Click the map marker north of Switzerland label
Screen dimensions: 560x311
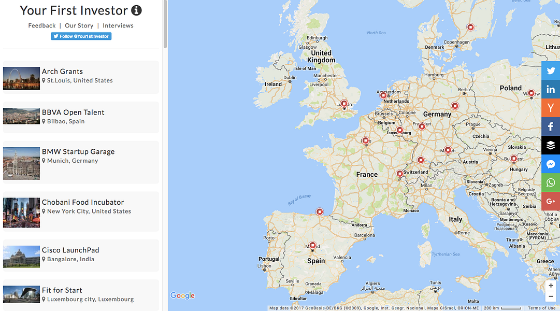(x=421, y=160)
